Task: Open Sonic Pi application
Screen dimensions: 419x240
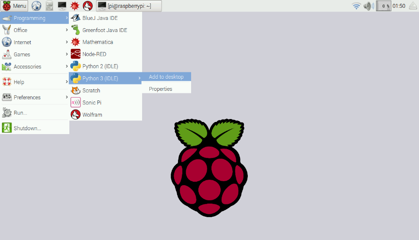Action: point(92,103)
